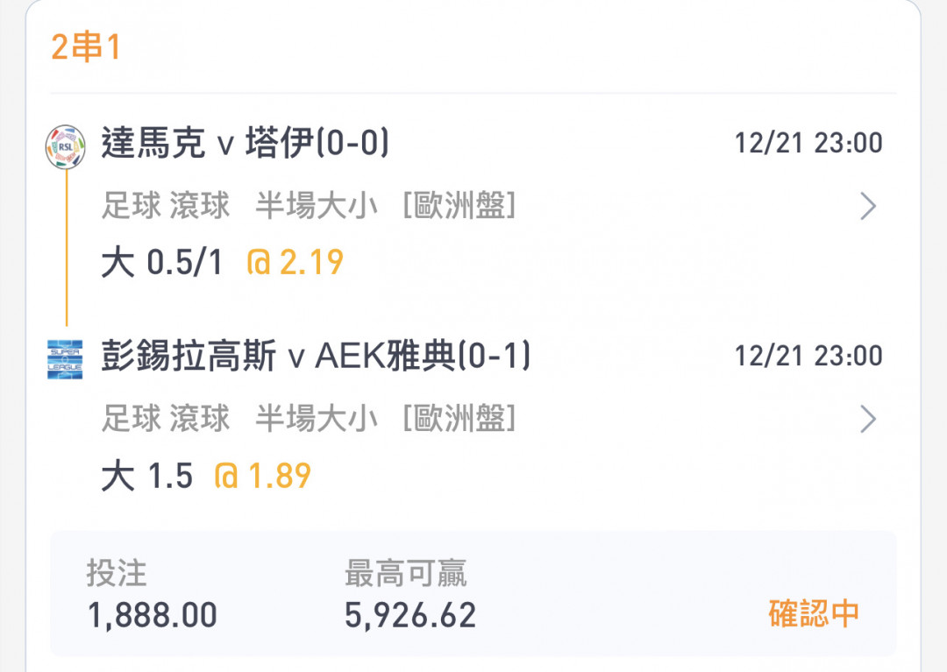This screenshot has height=672, width=947.
Task: Click the maximum win amount 5,926.62
Action: [410, 615]
